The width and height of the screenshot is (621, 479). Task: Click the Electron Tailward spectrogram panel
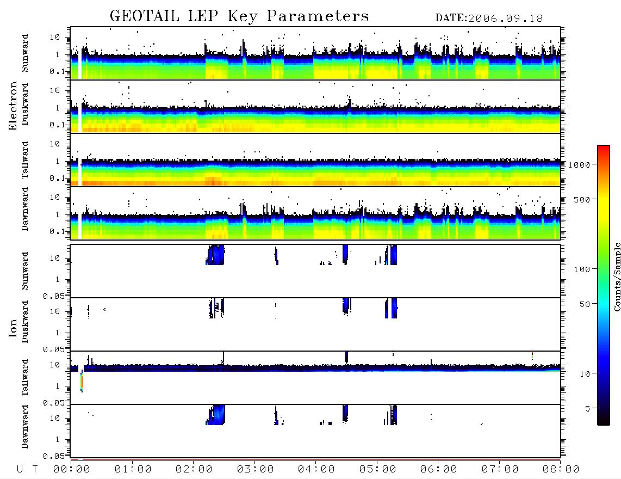pyautogui.click(x=315, y=160)
